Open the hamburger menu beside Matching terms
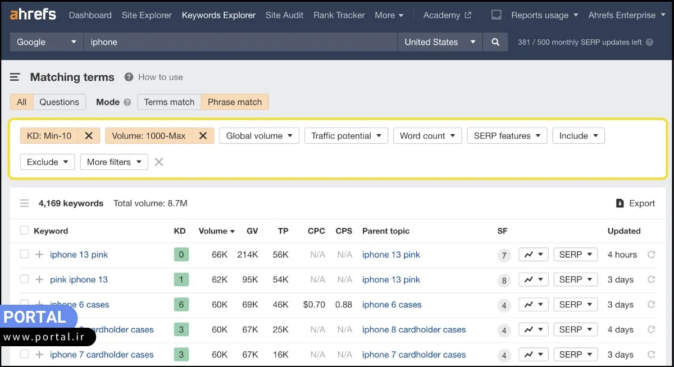Viewport: 674px width, 367px height. click(x=15, y=77)
